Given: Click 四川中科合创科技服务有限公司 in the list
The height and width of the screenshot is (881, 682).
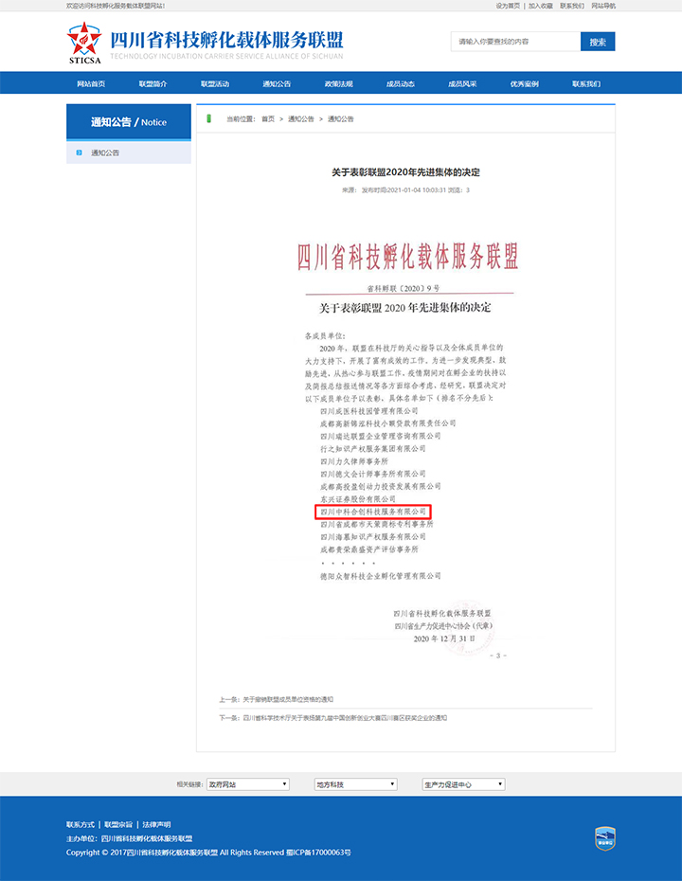Looking at the screenshot, I should (373, 512).
